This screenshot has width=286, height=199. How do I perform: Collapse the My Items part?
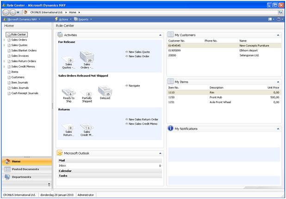point(278,82)
